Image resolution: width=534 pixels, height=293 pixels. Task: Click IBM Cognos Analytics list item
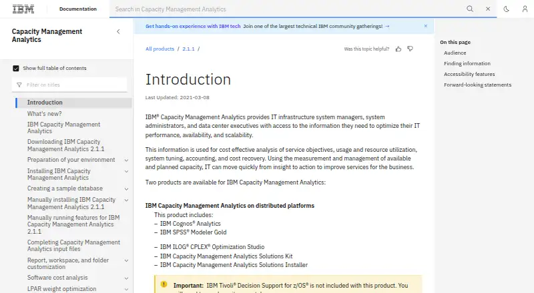point(190,224)
